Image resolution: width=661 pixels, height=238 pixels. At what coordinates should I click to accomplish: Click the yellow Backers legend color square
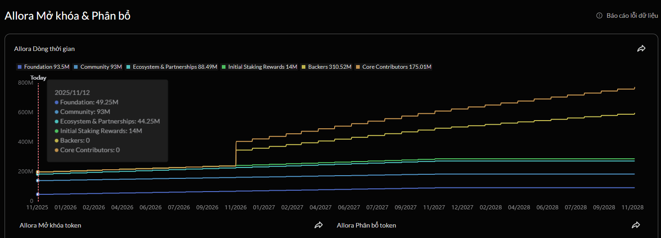tap(304, 67)
